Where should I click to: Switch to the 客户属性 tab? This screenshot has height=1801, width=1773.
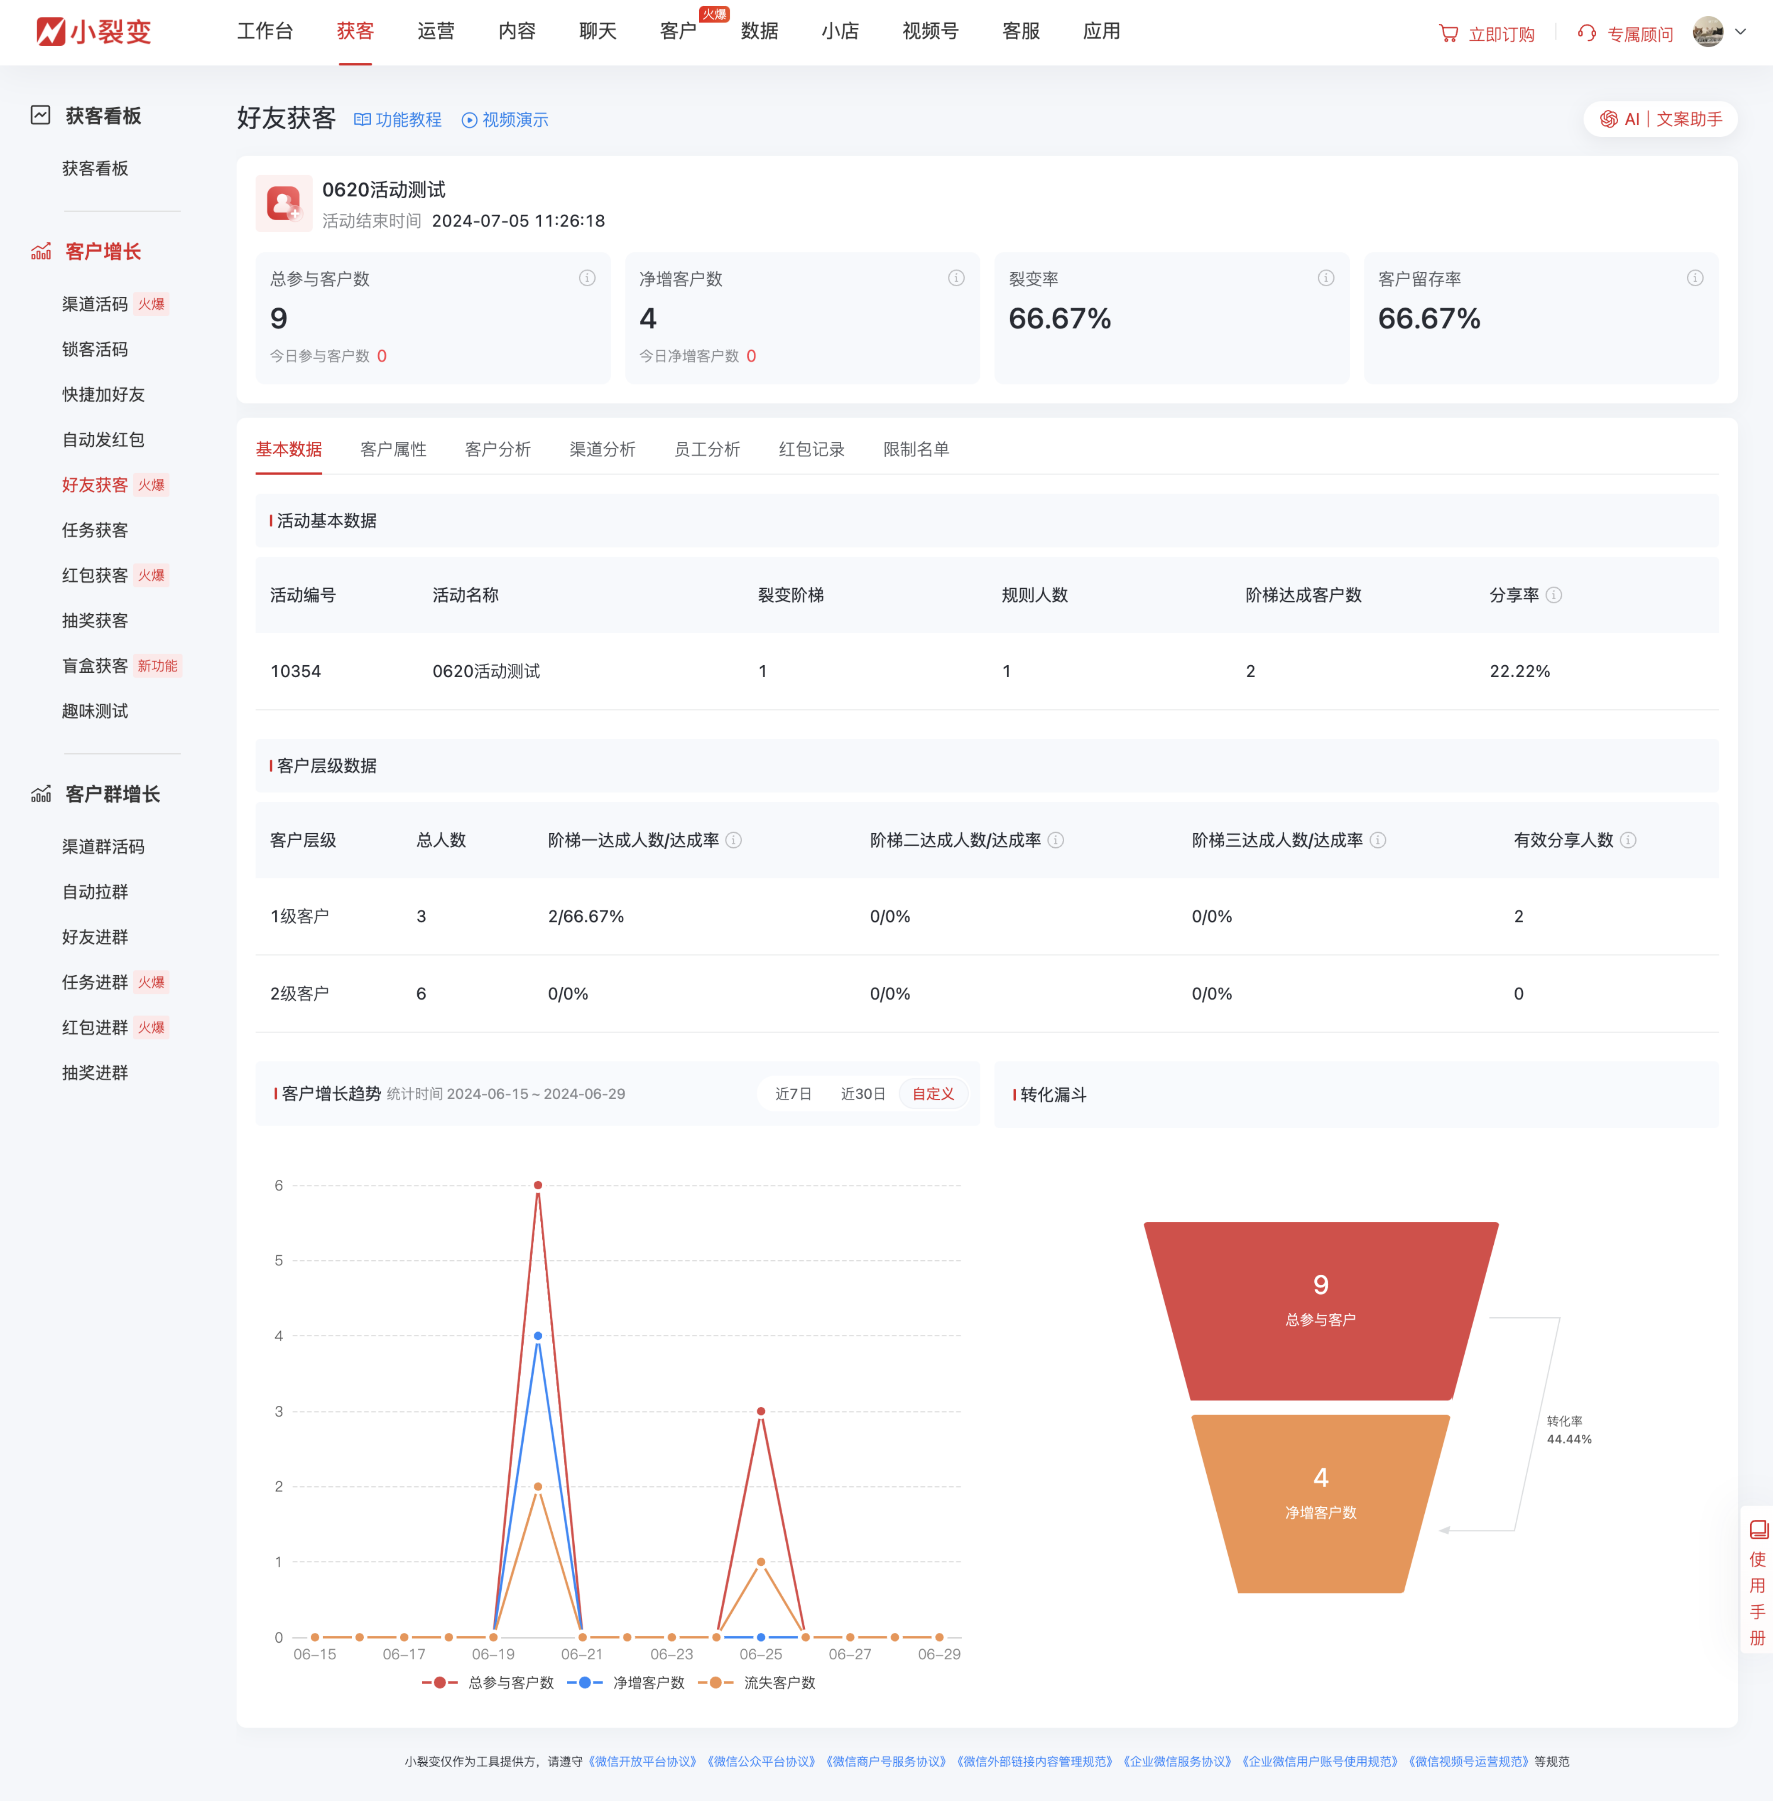pos(393,450)
